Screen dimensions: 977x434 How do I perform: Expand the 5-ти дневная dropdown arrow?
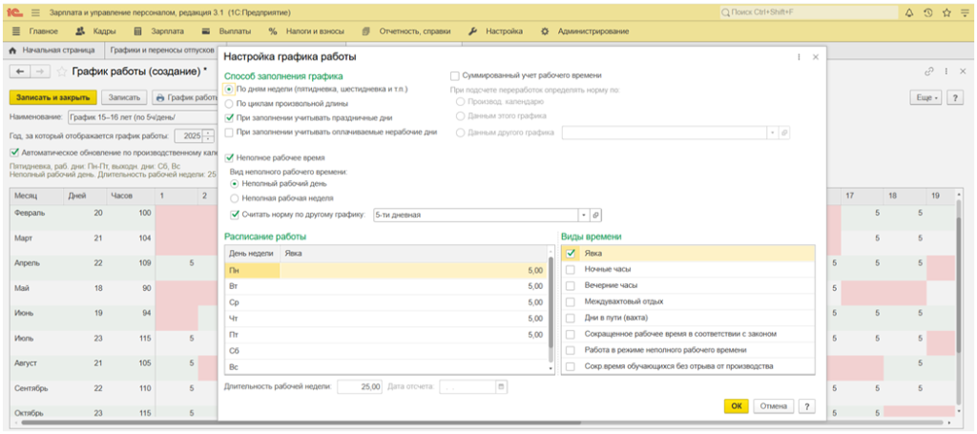pyautogui.click(x=584, y=215)
